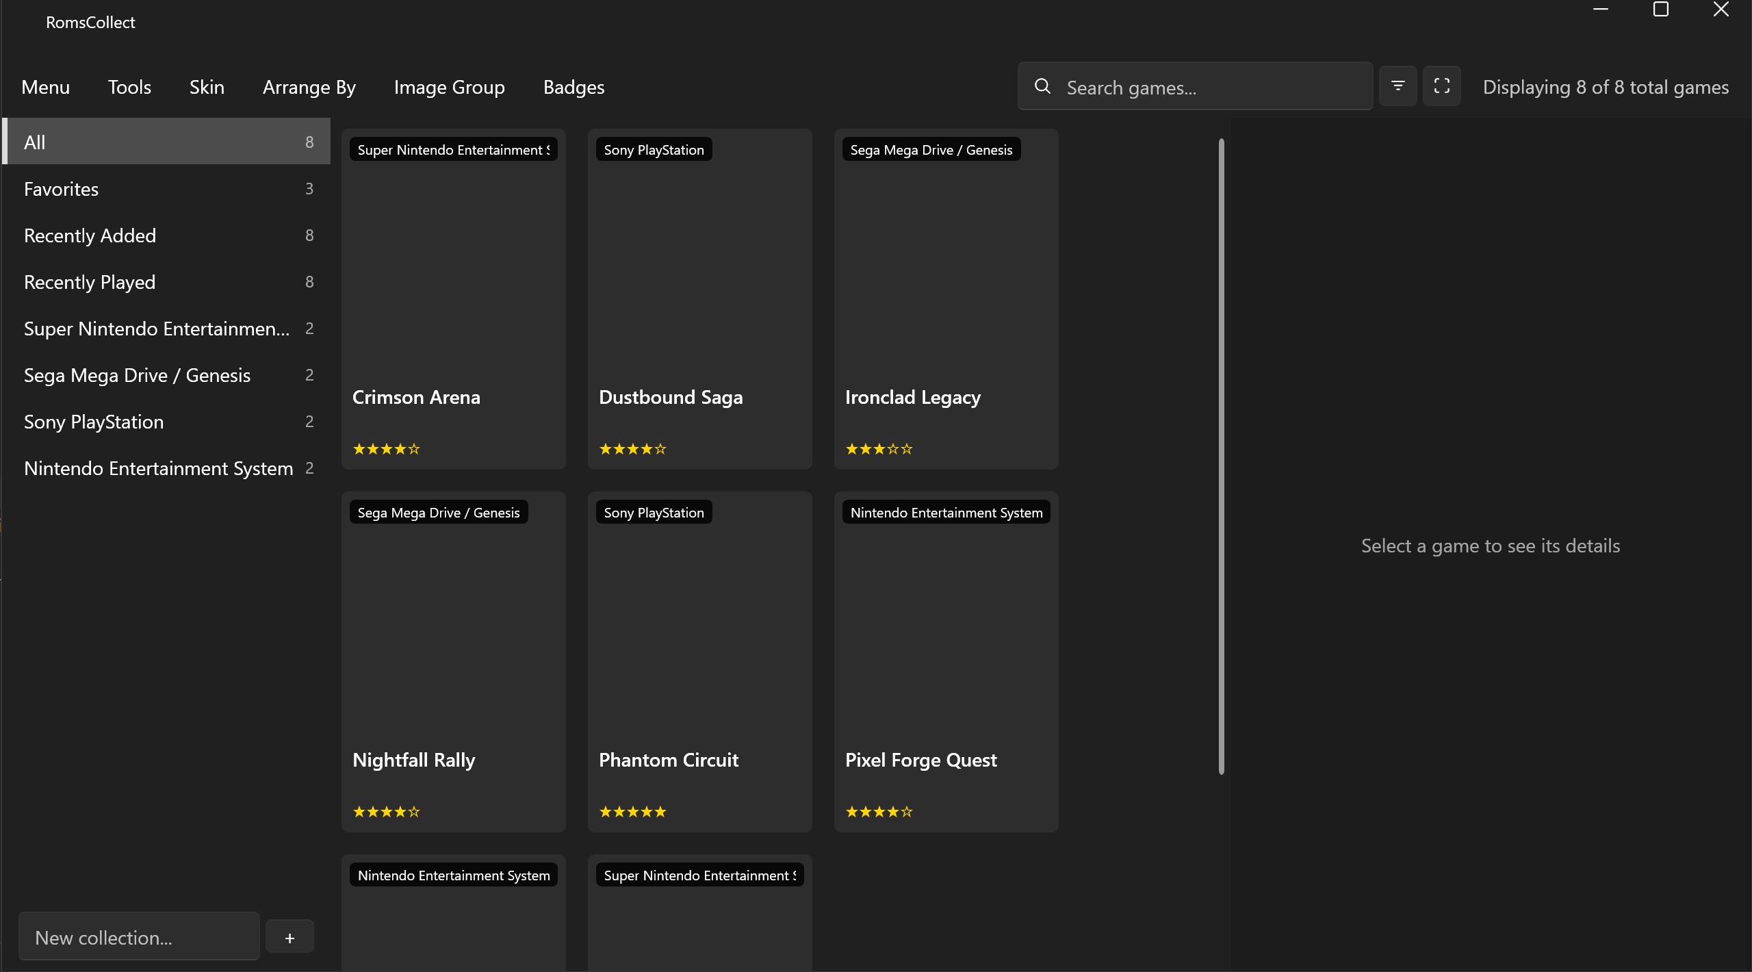Open the Ironclad Legacy game card
Image resolution: width=1752 pixels, height=972 pixels.
(x=946, y=299)
